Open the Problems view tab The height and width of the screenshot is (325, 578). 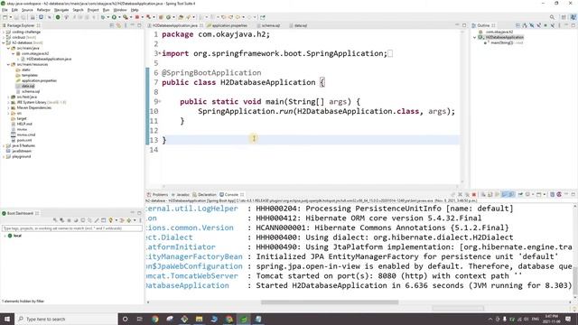[x=158, y=195]
